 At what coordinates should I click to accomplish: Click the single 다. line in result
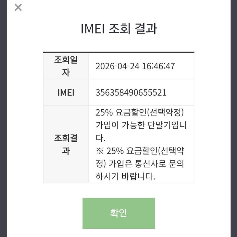[100, 138]
